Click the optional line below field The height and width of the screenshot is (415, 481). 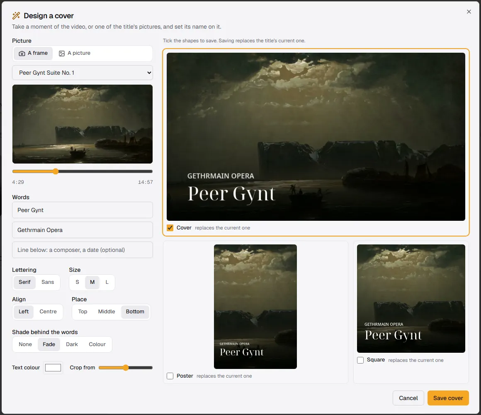[x=83, y=250]
